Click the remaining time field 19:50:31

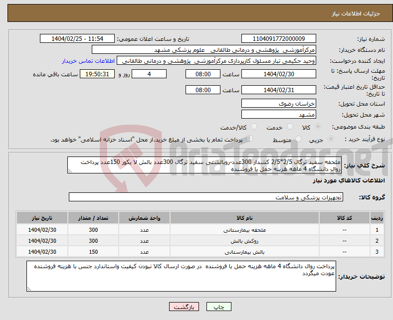97,74
